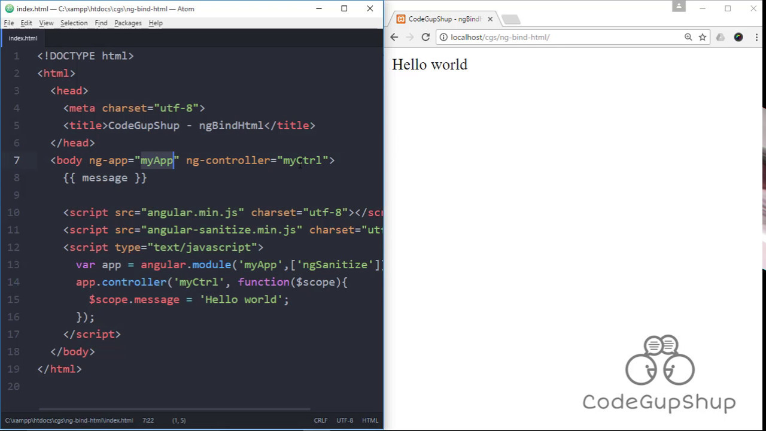The height and width of the screenshot is (431, 766).
Task: Open the File menu in Atom
Action: click(9, 23)
